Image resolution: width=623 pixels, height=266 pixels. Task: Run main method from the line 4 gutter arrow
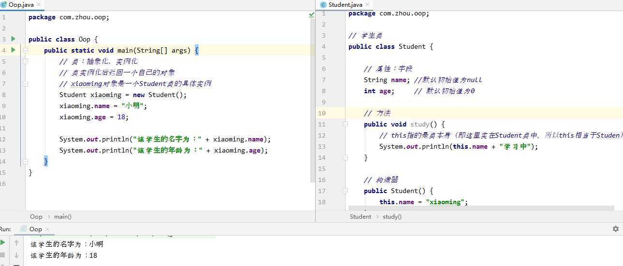pyautogui.click(x=13, y=50)
